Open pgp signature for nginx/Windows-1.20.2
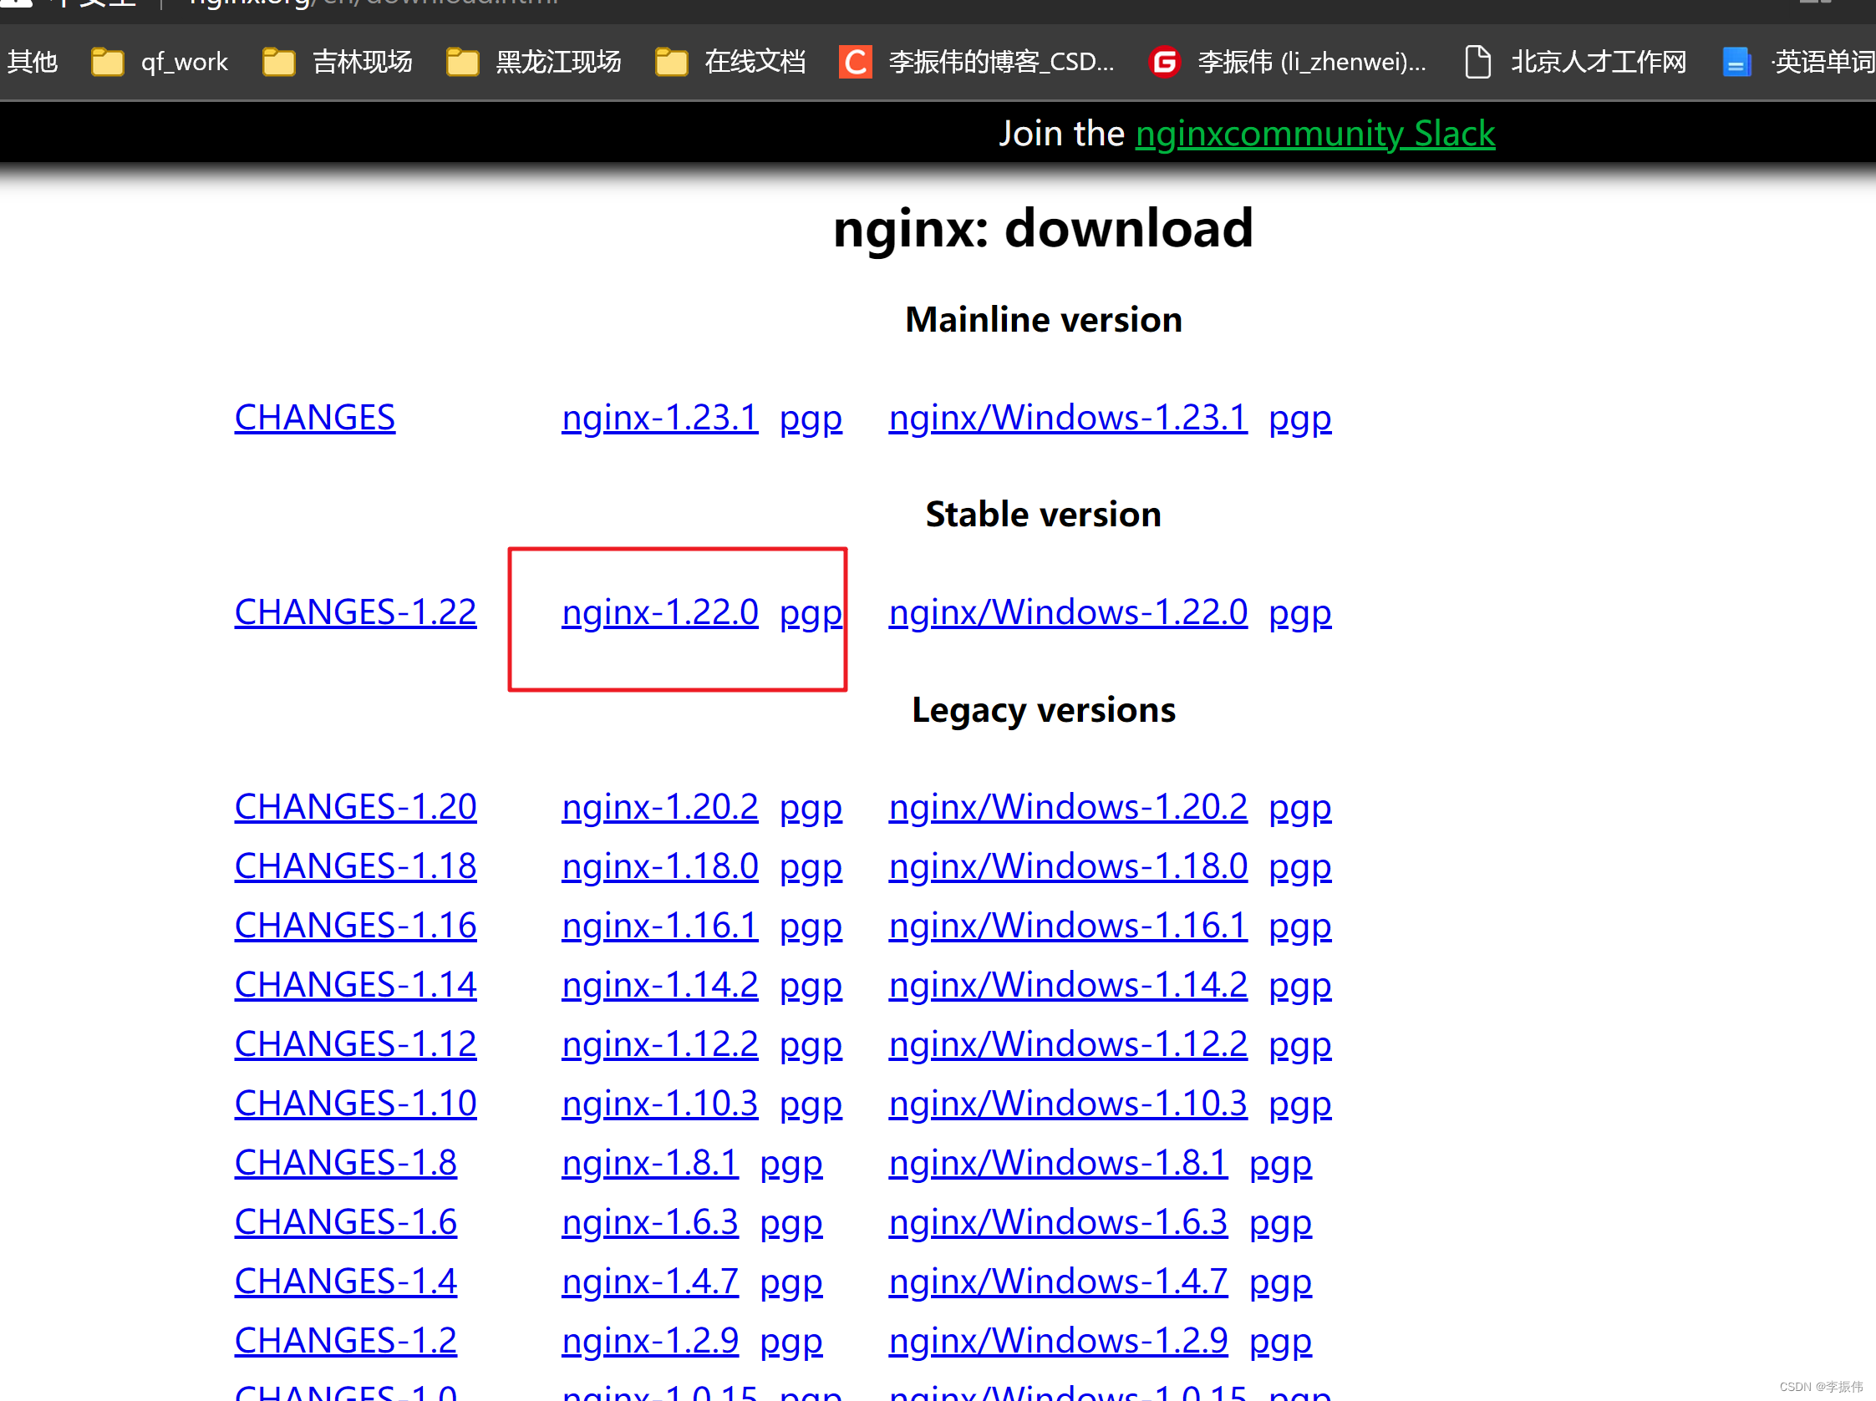The width and height of the screenshot is (1876, 1401). coord(1300,809)
